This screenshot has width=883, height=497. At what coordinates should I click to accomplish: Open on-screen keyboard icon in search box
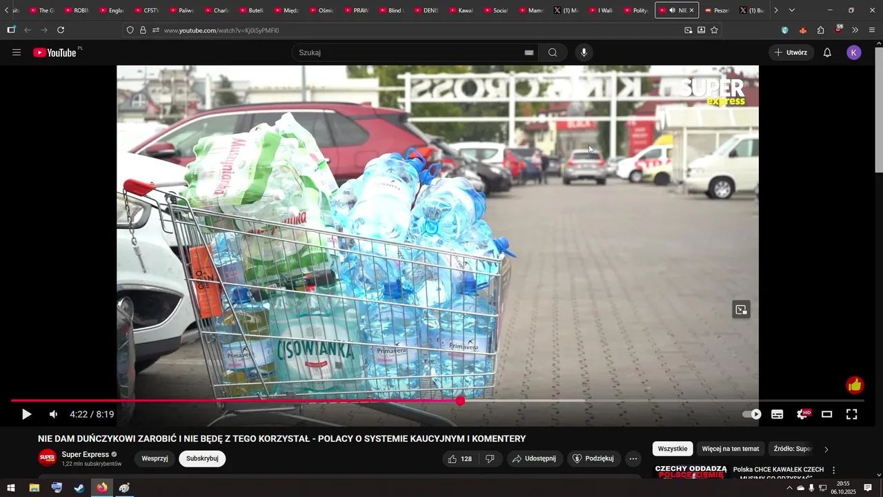pyautogui.click(x=529, y=52)
